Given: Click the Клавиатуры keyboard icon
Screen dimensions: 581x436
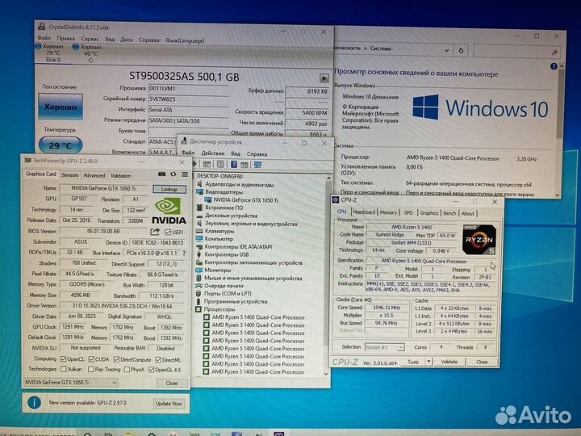Looking at the screenshot, I should pyautogui.click(x=199, y=231).
